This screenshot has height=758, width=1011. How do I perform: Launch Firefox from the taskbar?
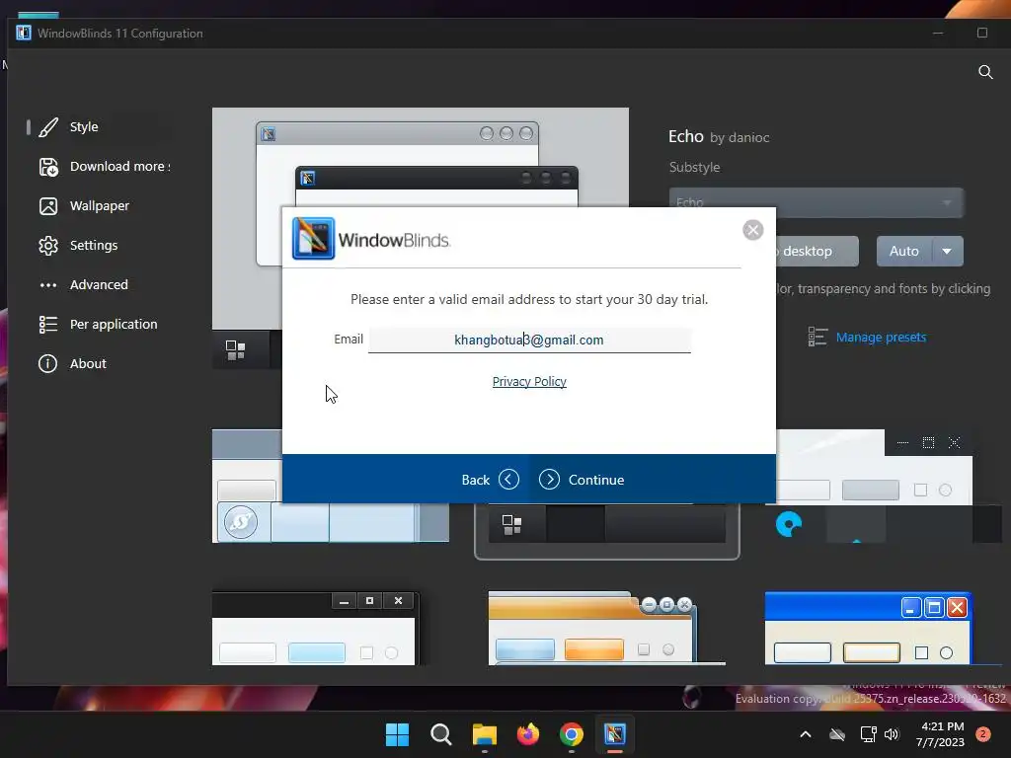[528, 734]
